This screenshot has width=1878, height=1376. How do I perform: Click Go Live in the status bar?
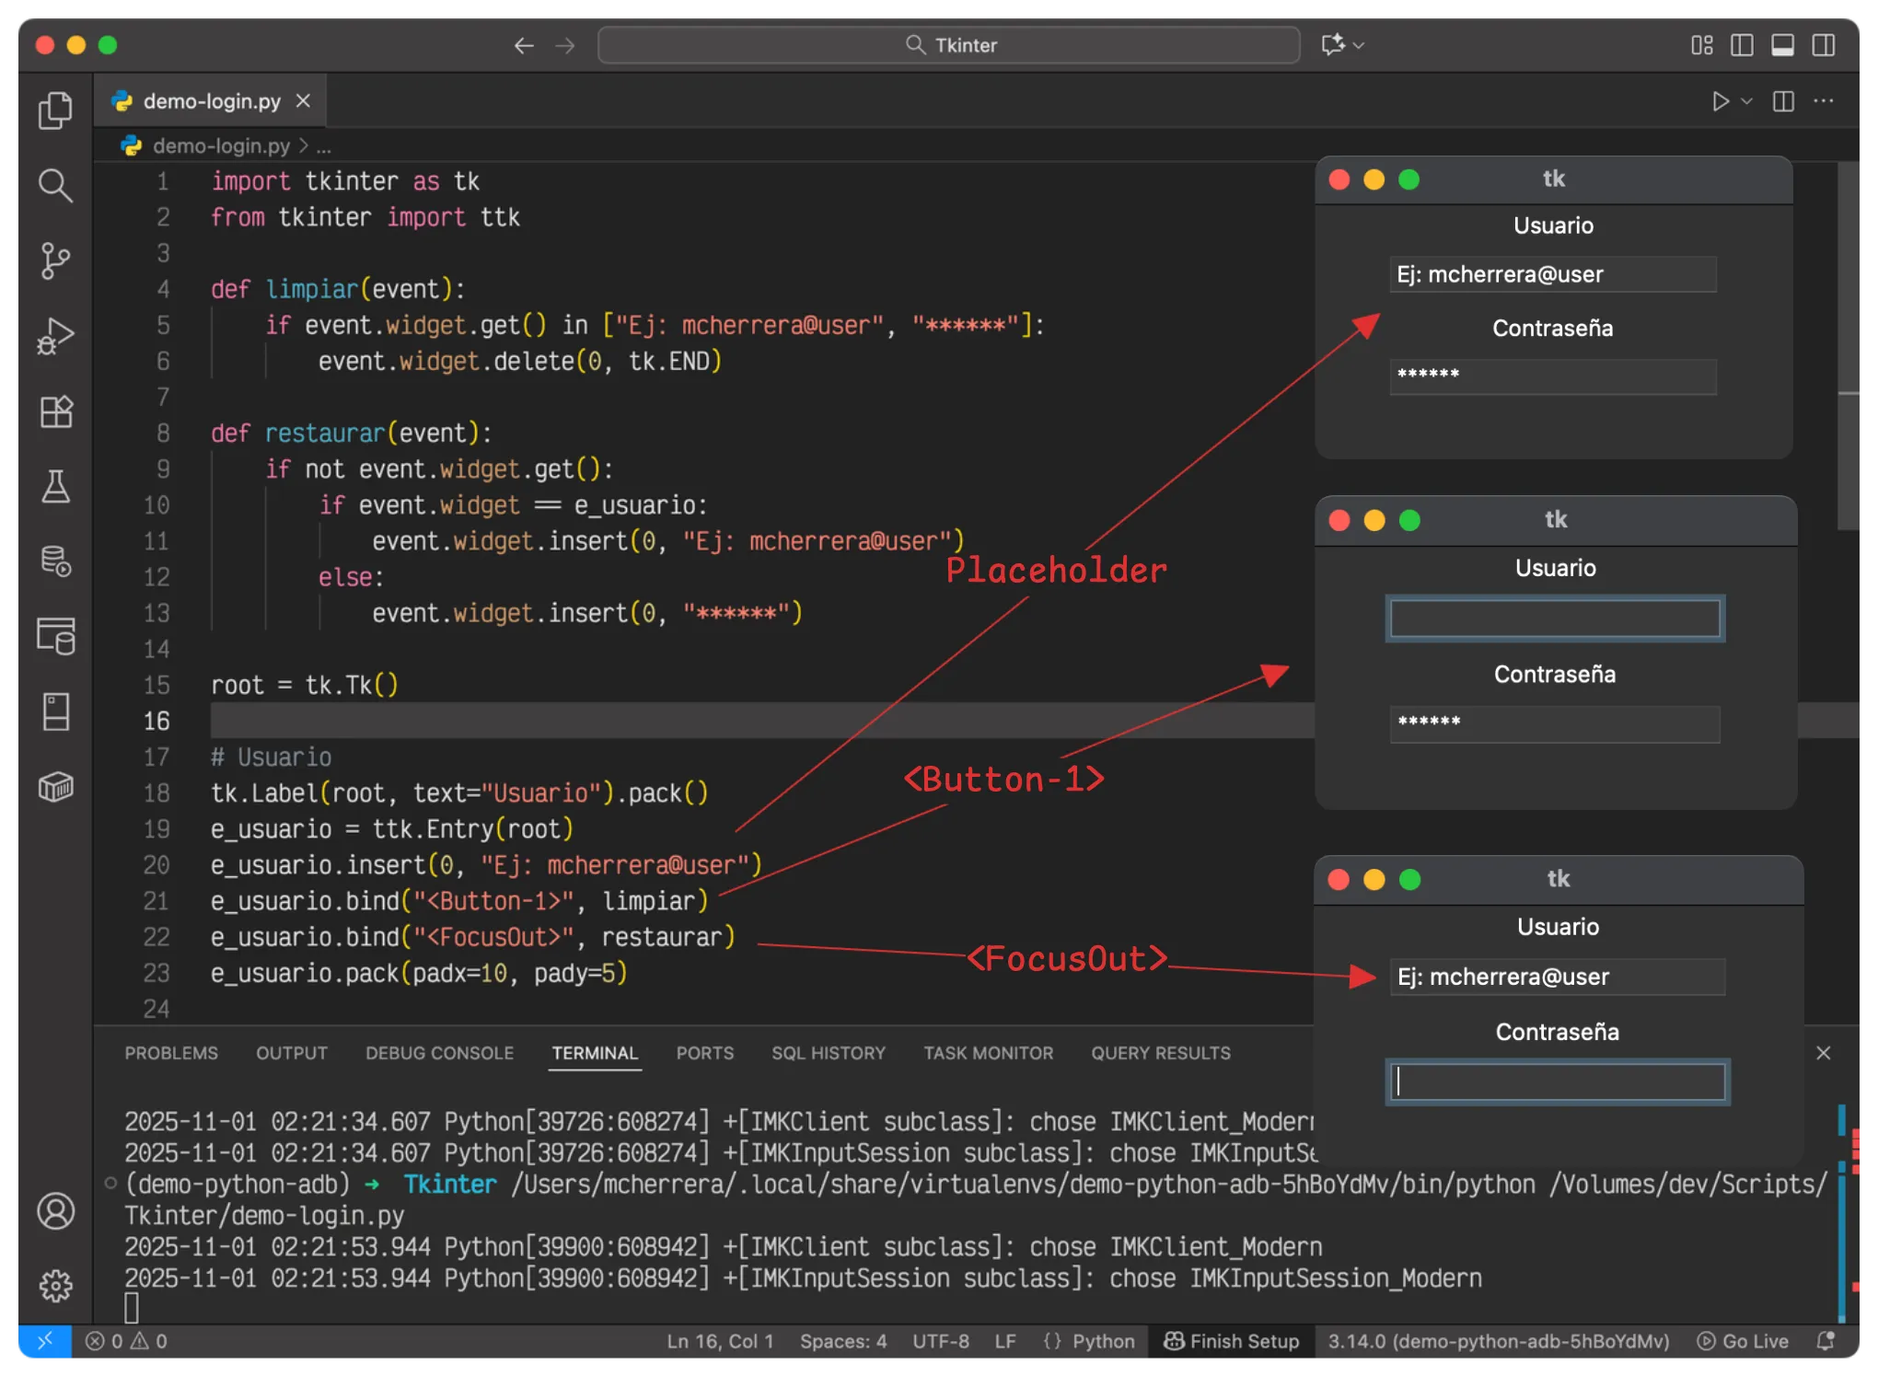click(1743, 1341)
